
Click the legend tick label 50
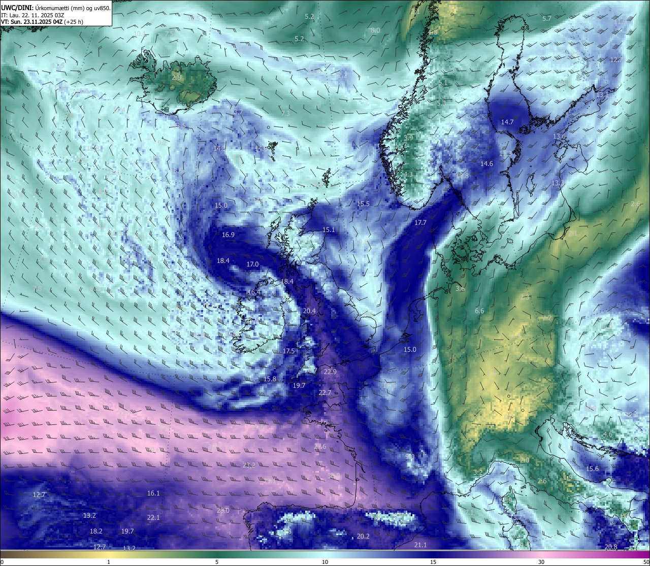coord(645,561)
